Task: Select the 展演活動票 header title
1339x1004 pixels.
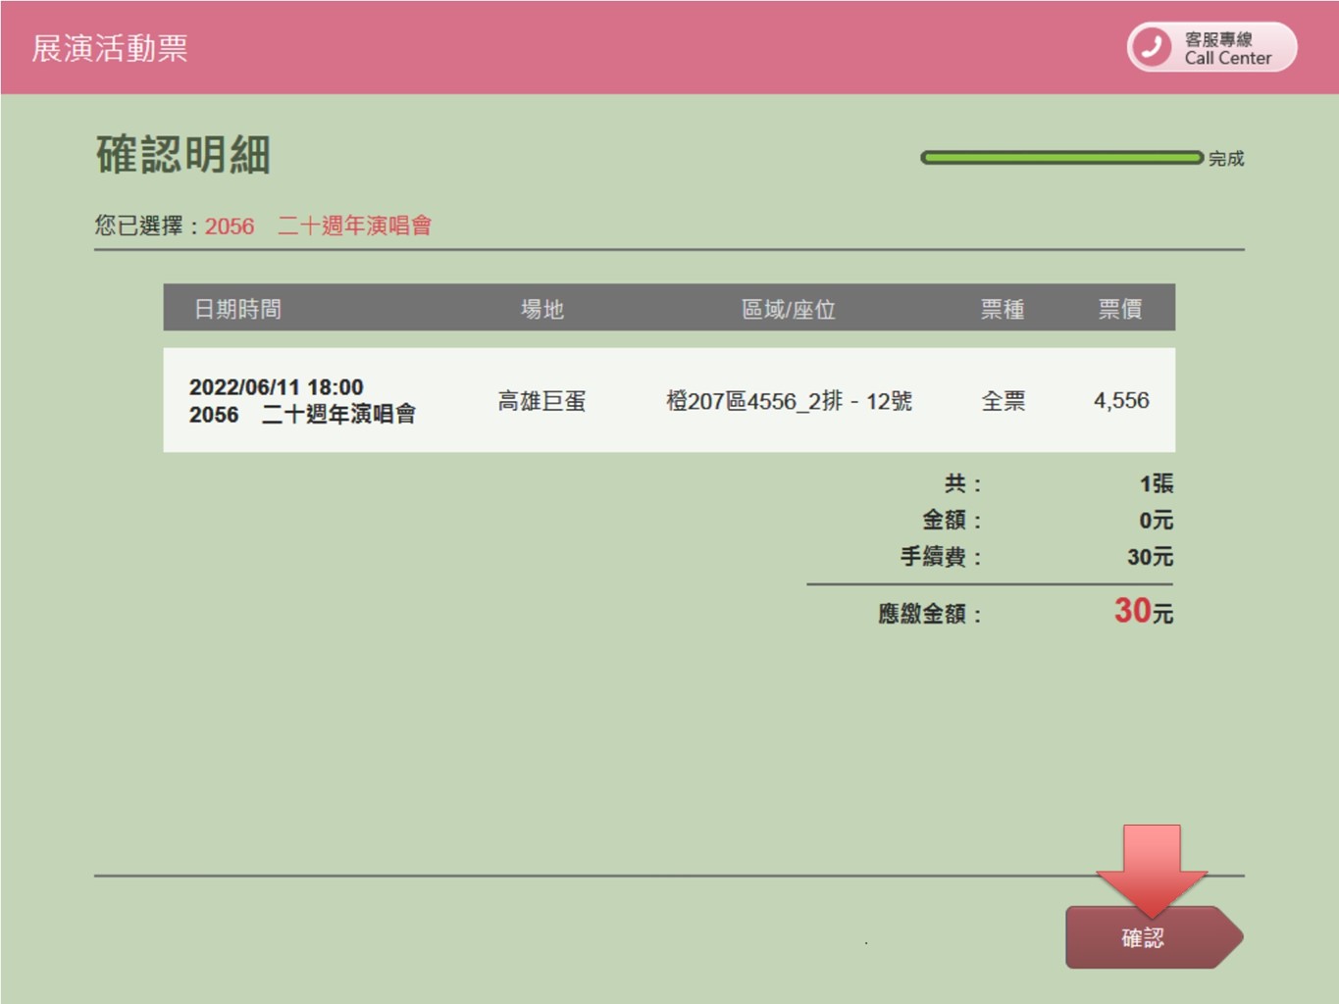Action: point(109,48)
